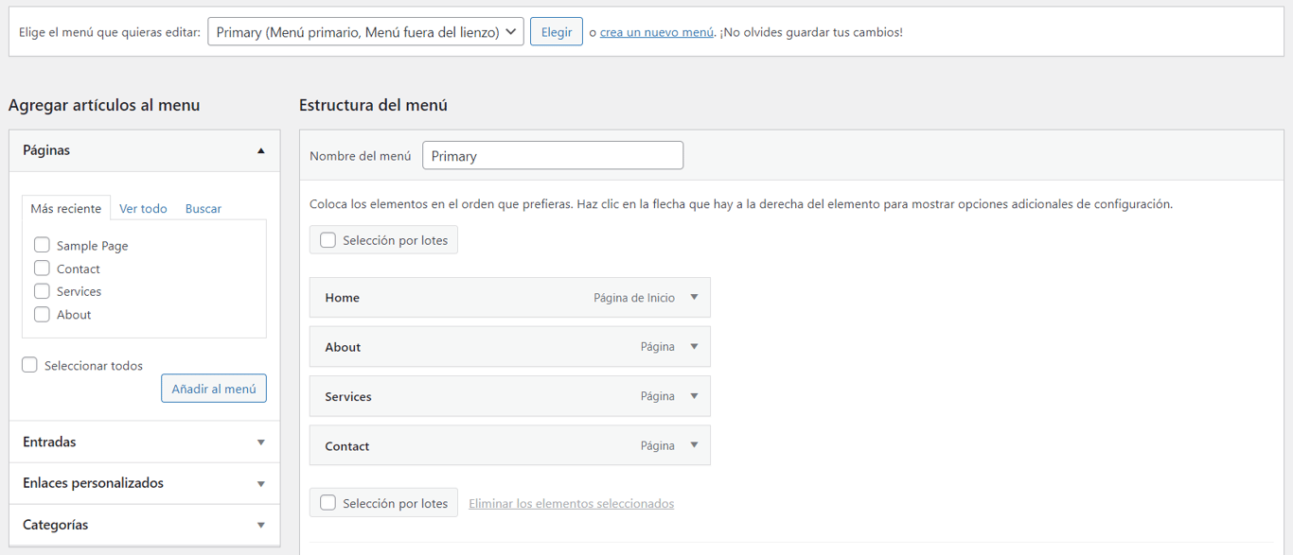Click the Nombre del menú input field
The width and height of the screenshot is (1293, 555).
click(x=552, y=155)
